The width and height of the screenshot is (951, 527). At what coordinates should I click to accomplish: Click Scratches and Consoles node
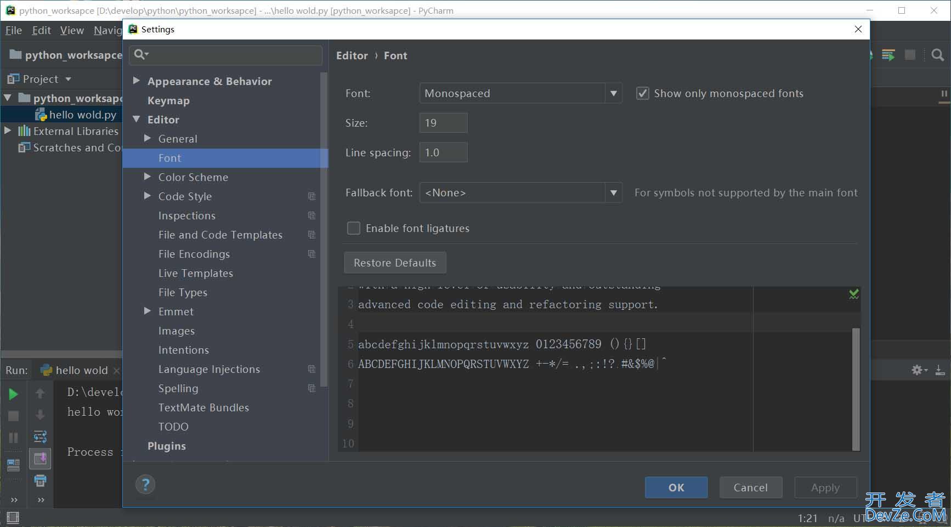click(x=70, y=148)
